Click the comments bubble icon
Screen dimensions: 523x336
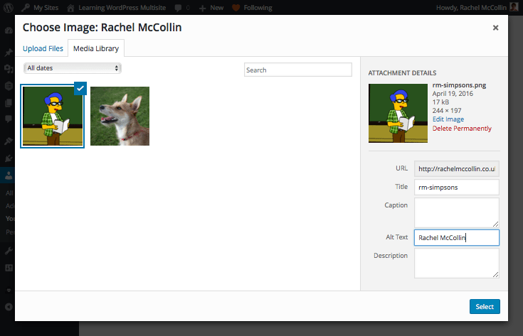pos(179,8)
